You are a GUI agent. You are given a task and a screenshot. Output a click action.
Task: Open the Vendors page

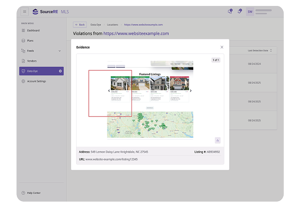pyautogui.click(x=31, y=61)
